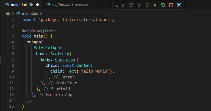Click the Debug code lens link
The image size is (211, 111).
[x=37, y=31]
